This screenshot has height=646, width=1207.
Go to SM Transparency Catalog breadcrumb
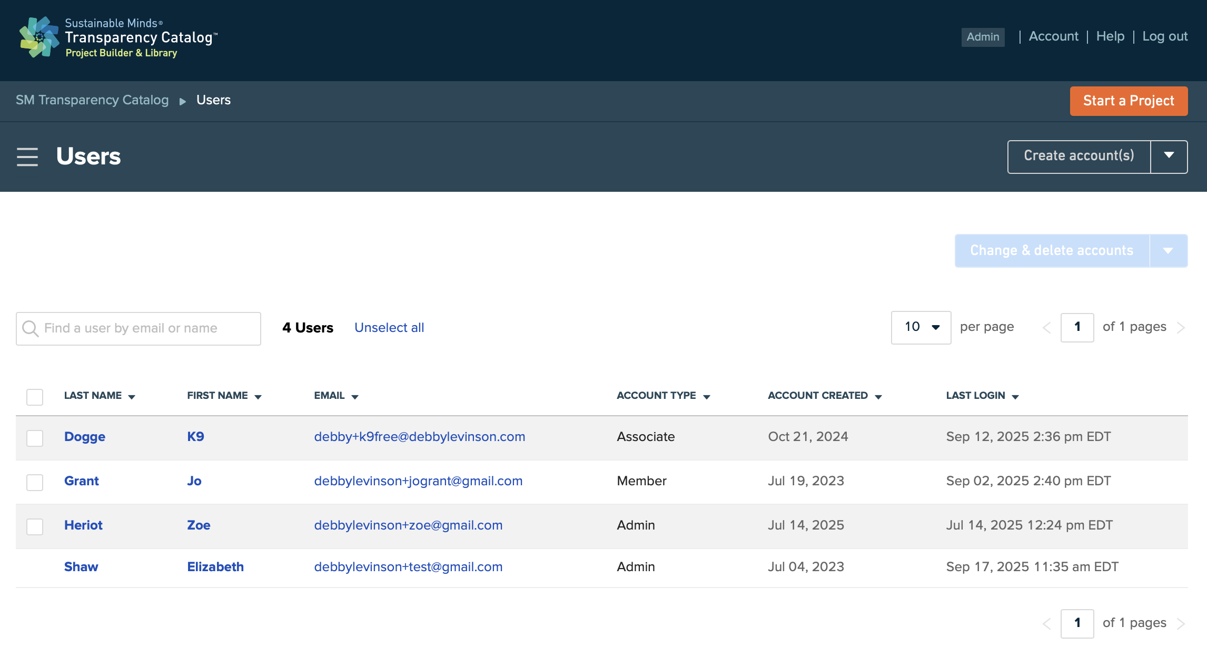tap(92, 100)
